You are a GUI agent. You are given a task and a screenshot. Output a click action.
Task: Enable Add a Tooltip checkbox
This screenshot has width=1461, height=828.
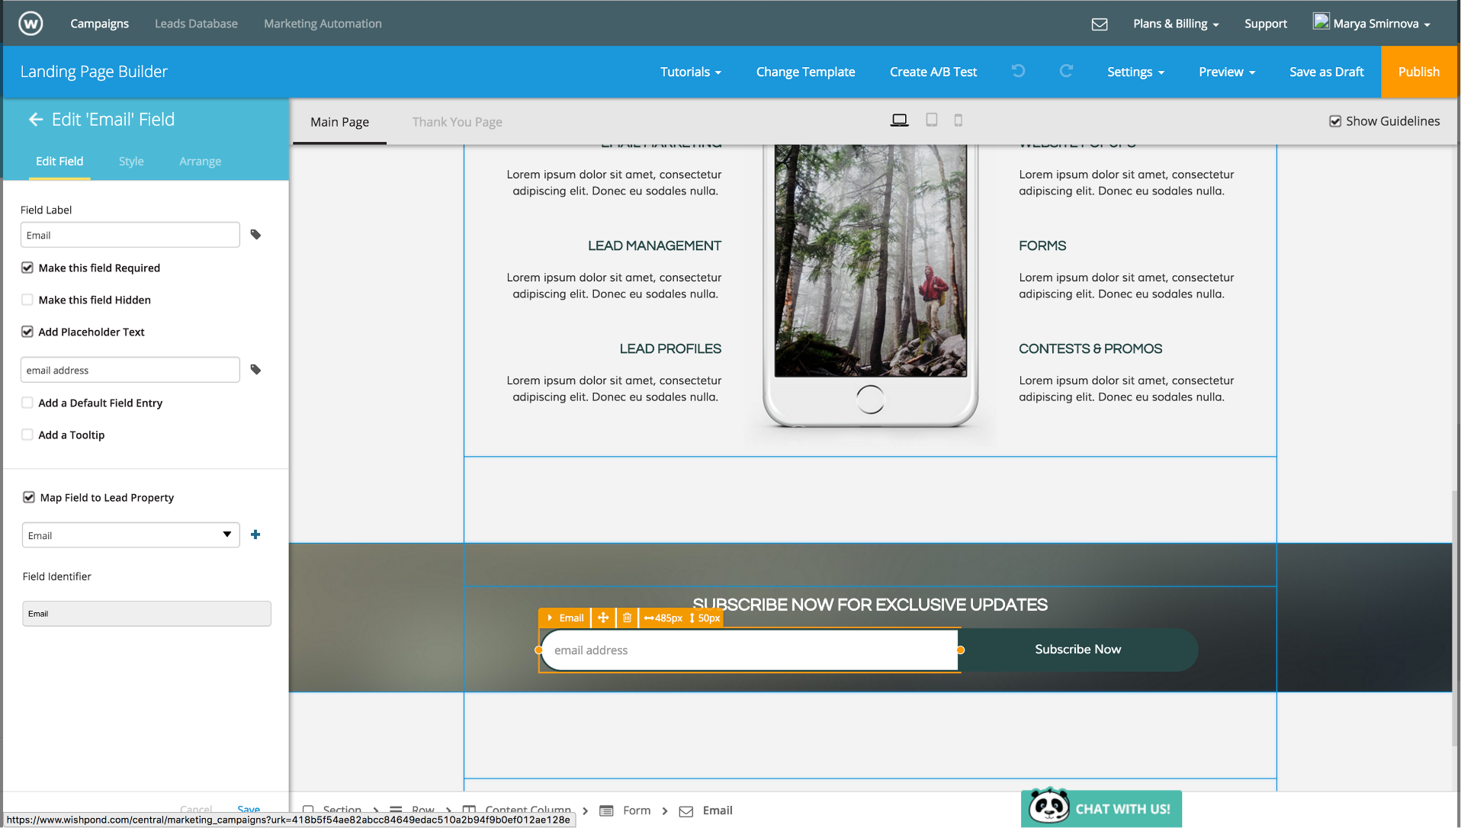[x=27, y=435]
